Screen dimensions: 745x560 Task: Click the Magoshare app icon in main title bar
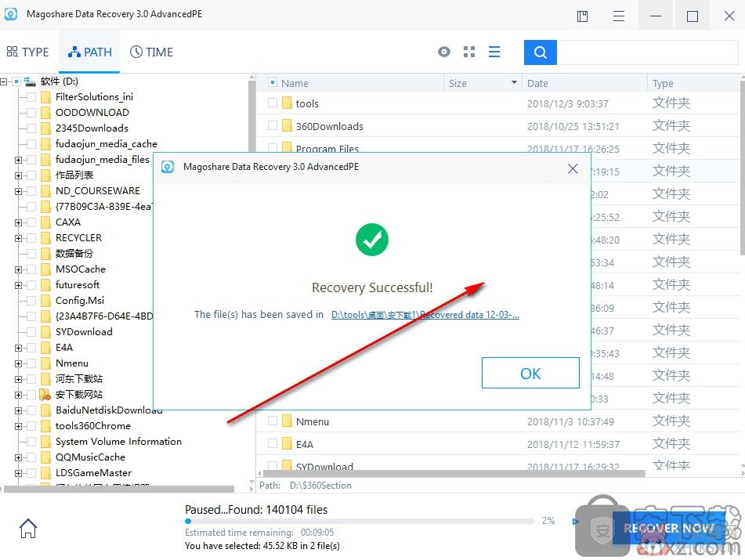pos(10,14)
